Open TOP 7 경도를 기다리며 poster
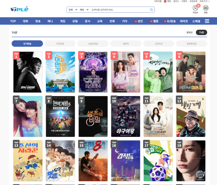Screen dimensions: 217x185 tap(28, 116)
